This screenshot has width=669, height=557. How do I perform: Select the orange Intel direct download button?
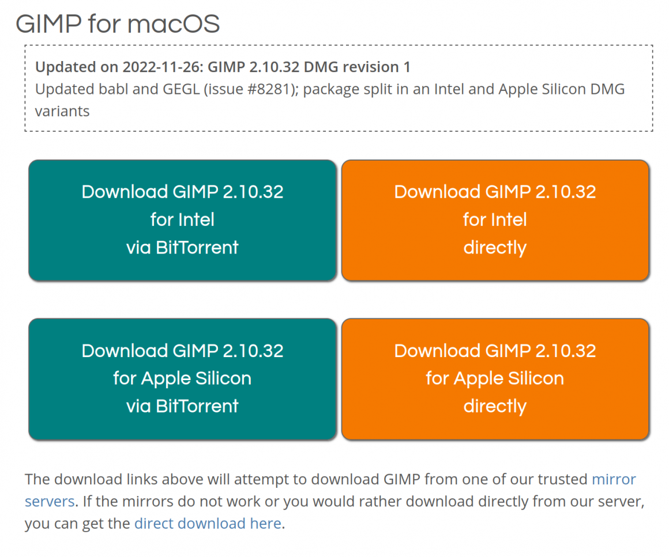click(x=495, y=220)
